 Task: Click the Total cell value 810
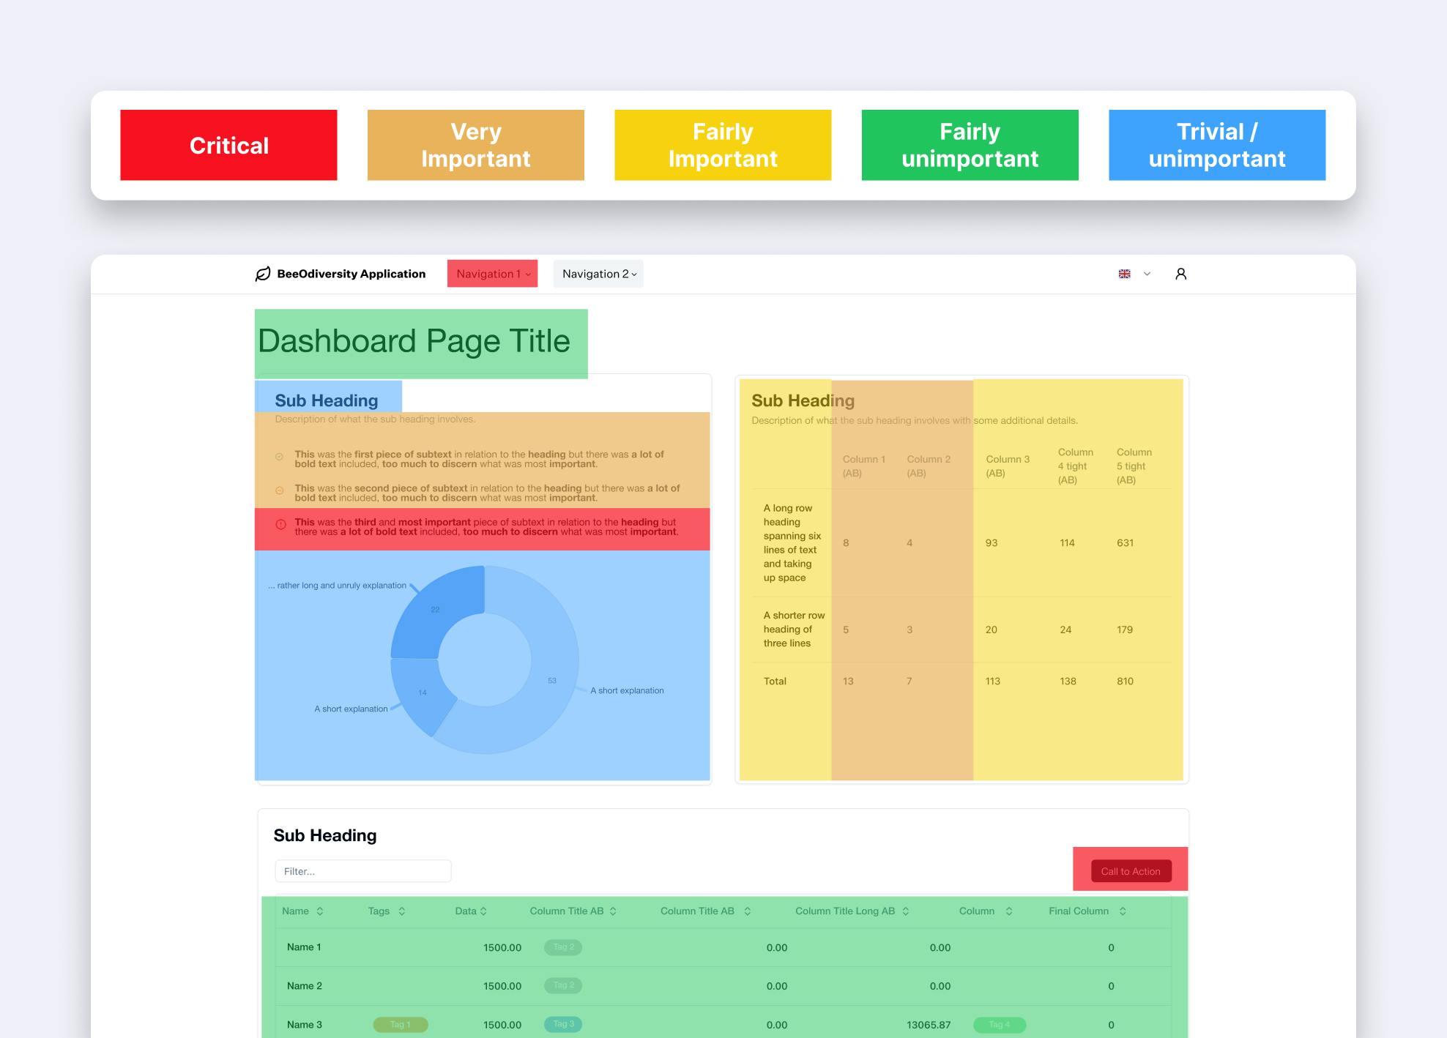tap(1125, 681)
